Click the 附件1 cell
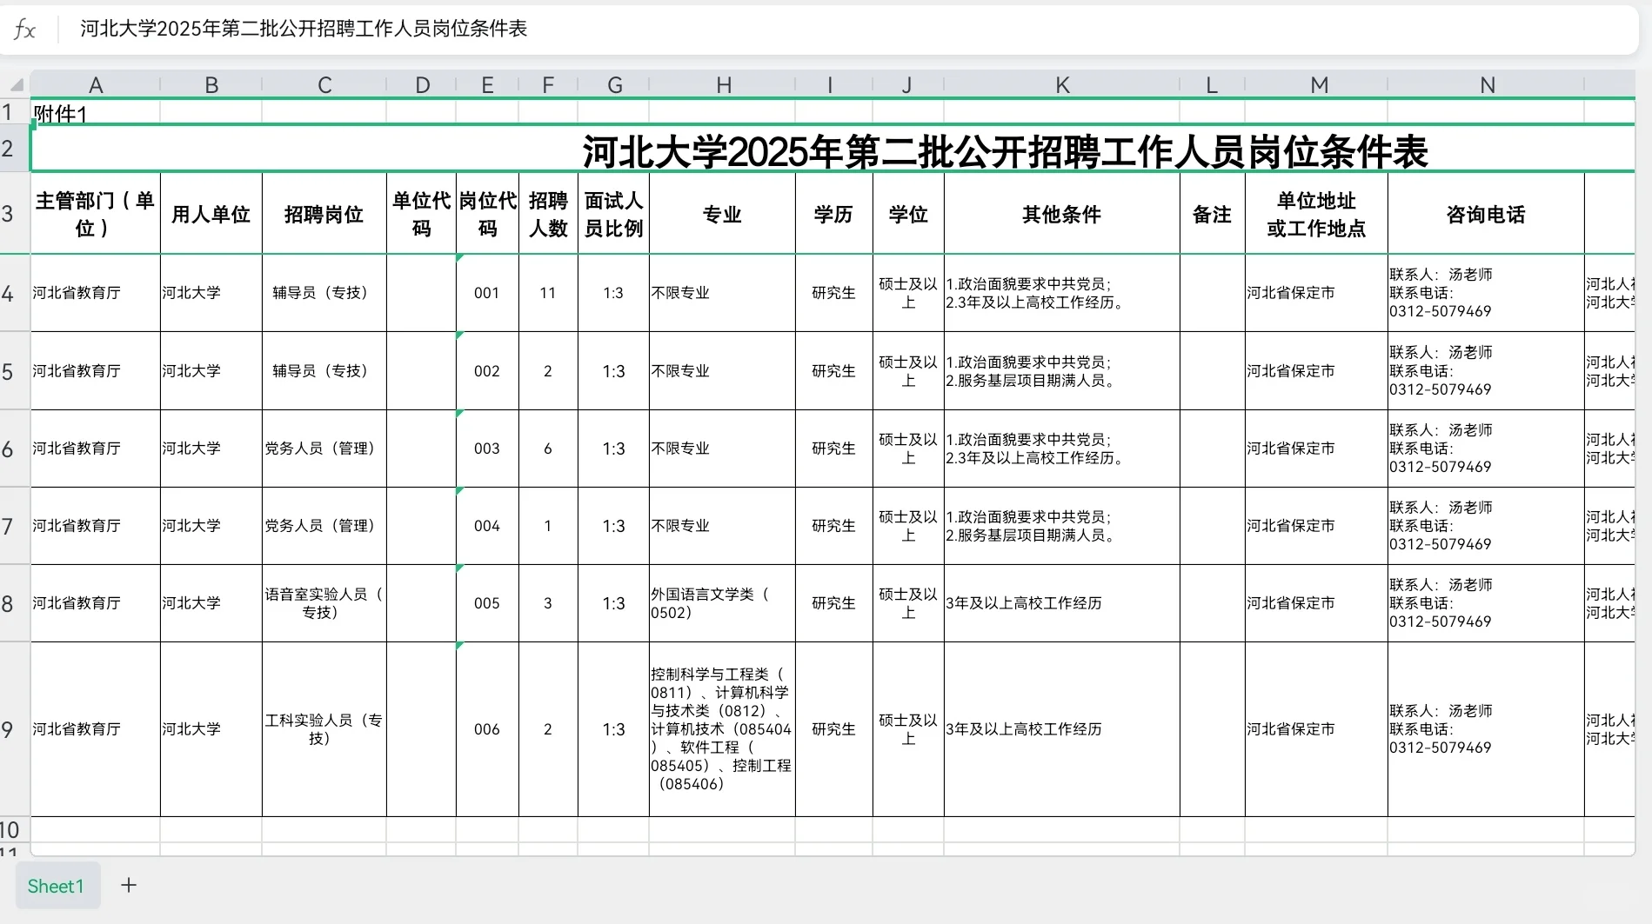Viewport: 1652px width, 924px height. (96, 112)
